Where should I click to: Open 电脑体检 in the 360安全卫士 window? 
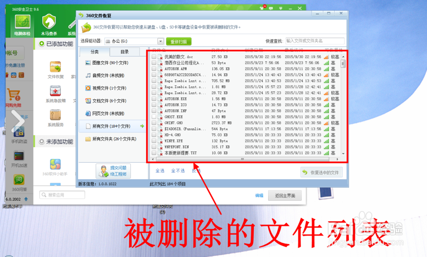pyautogui.click(x=23, y=25)
